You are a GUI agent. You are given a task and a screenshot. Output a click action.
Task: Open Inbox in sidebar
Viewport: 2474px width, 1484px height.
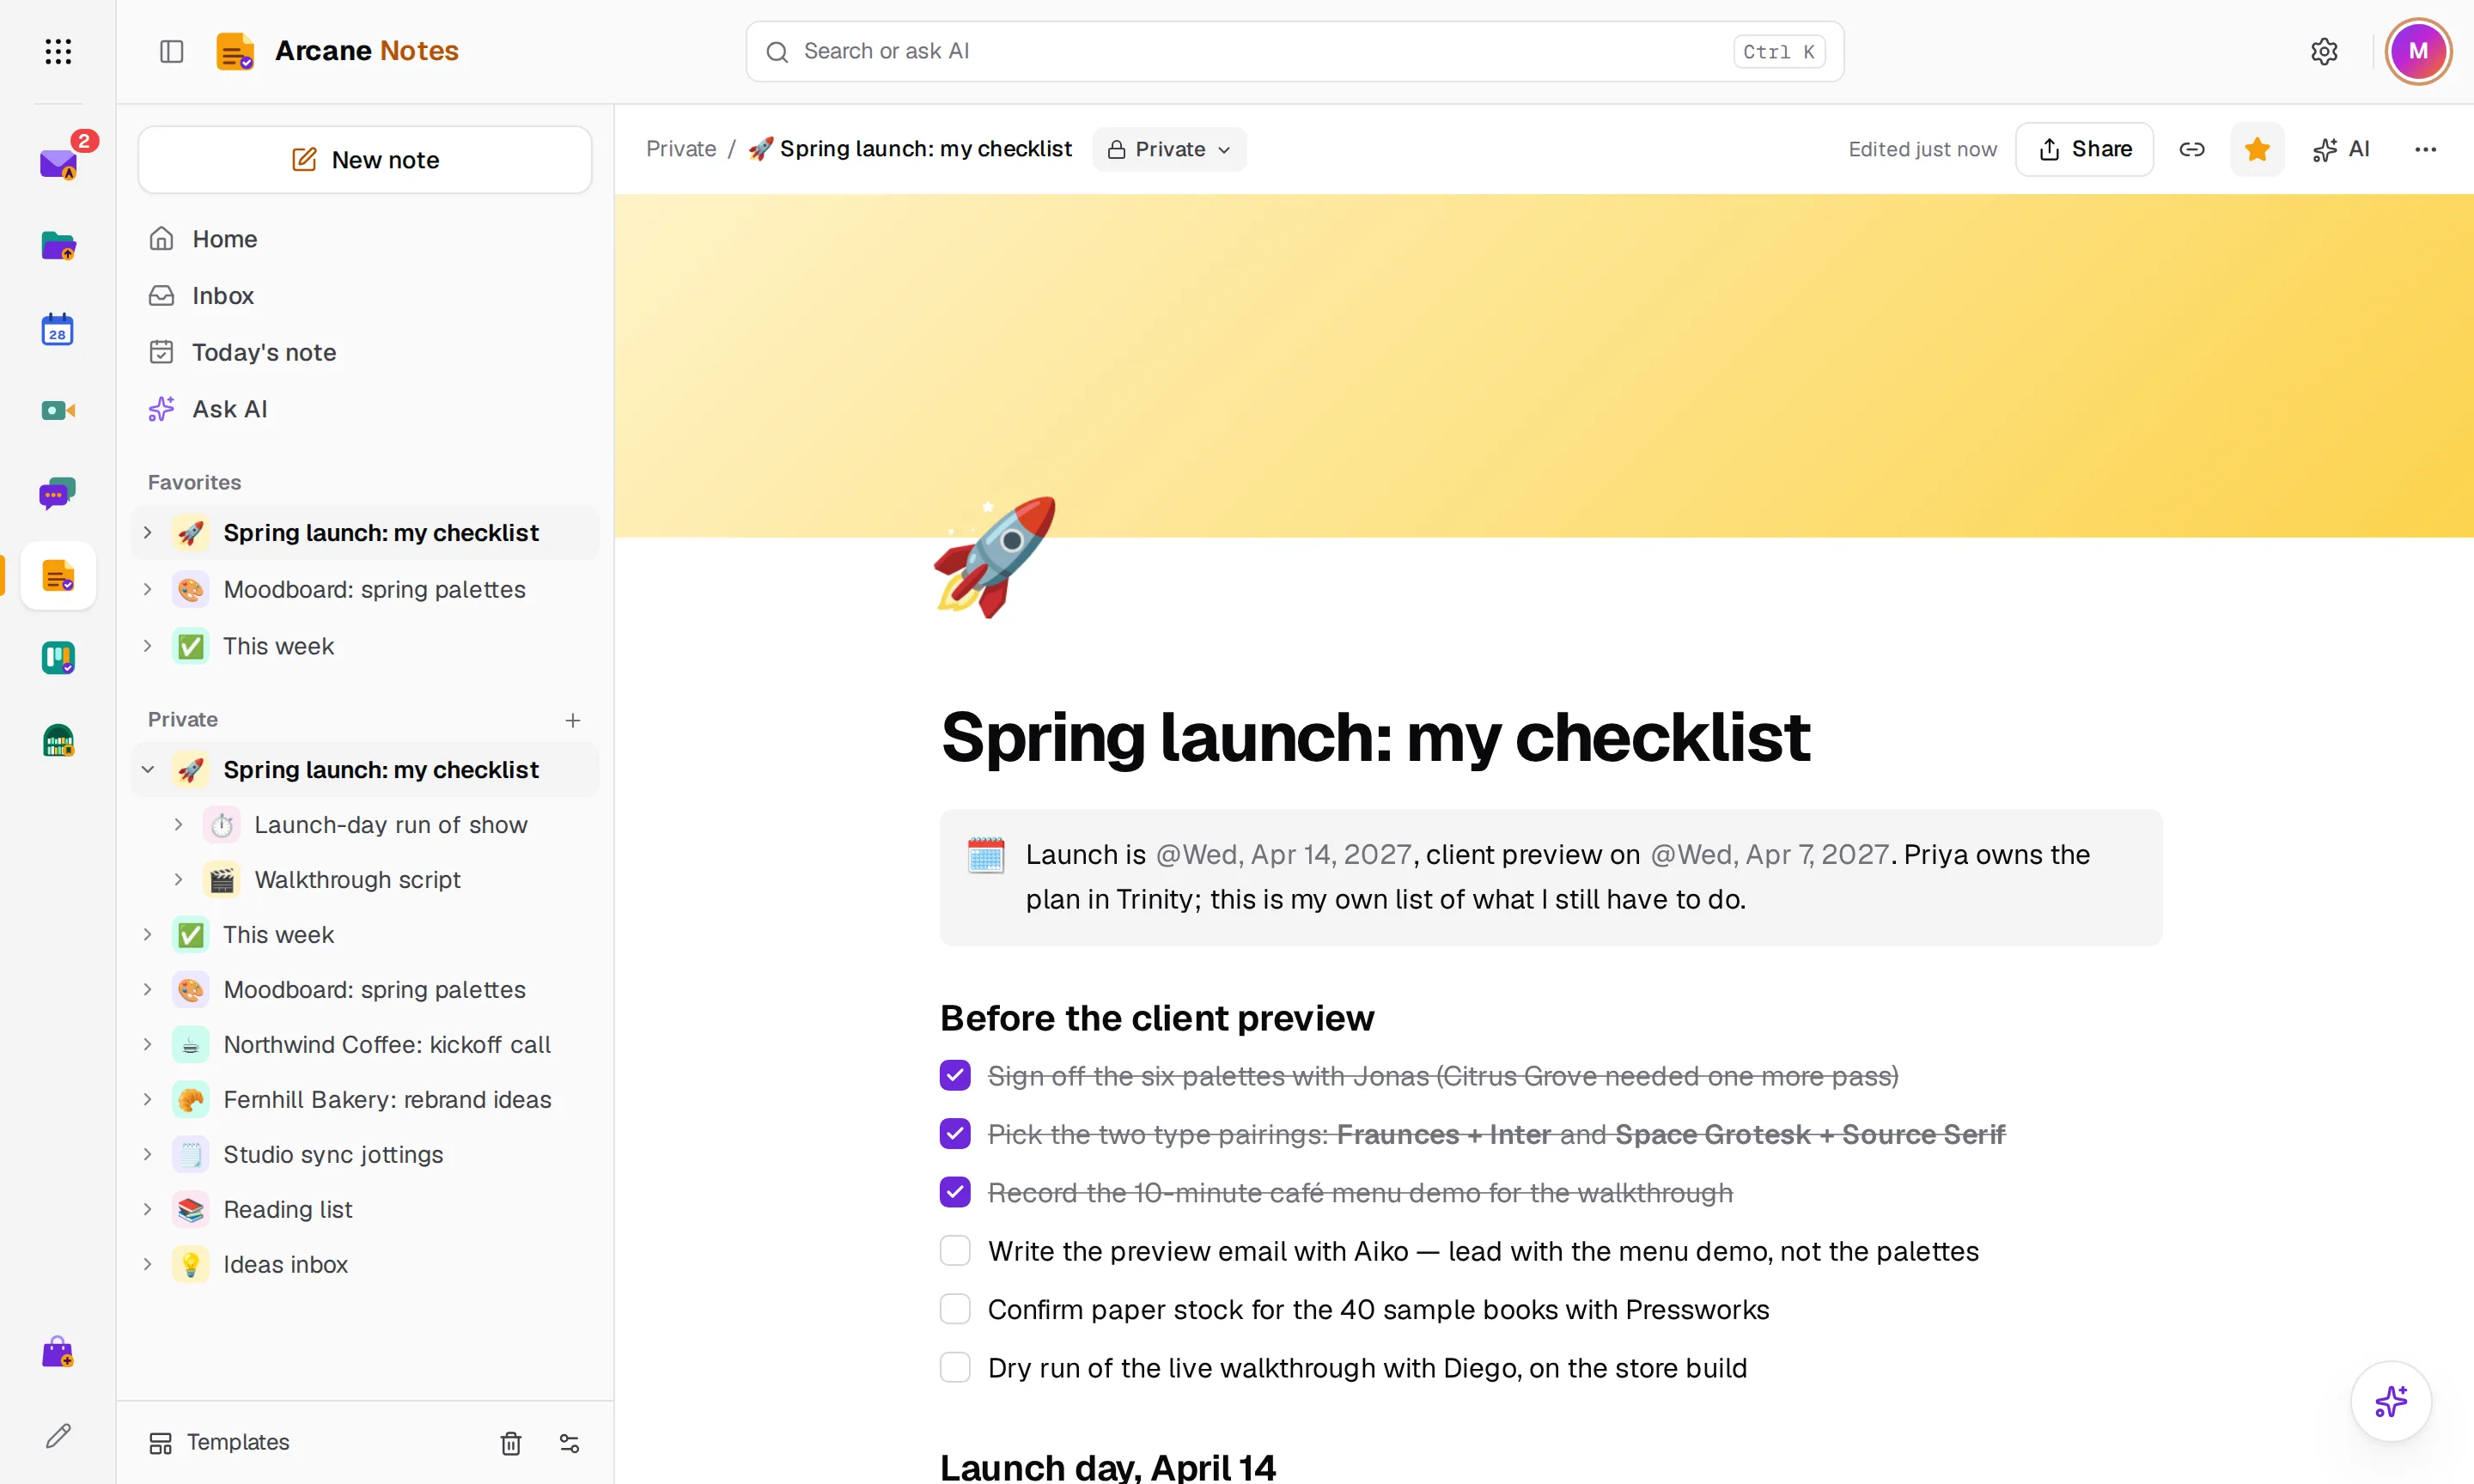click(365, 296)
